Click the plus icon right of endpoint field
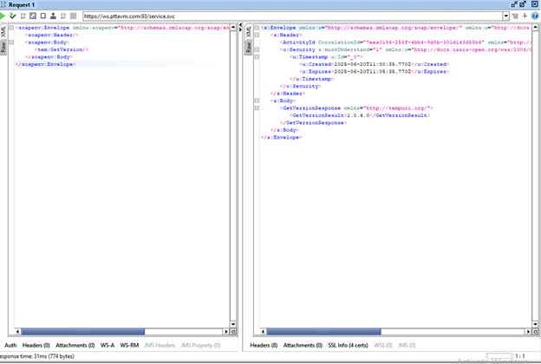This screenshot has width=541, height=364. pyautogui.click(x=525, y=16)
